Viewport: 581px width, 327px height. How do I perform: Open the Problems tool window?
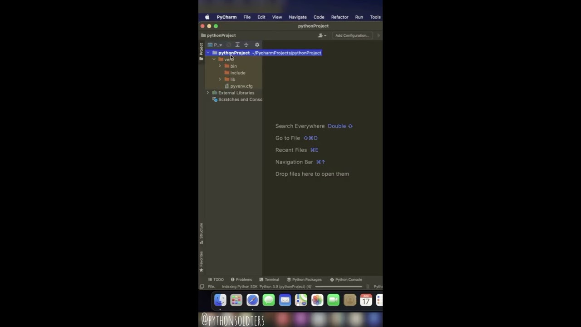pos(241,280)
